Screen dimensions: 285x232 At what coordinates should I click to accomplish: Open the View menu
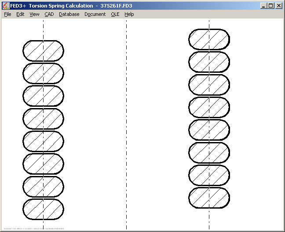[34, 14]
